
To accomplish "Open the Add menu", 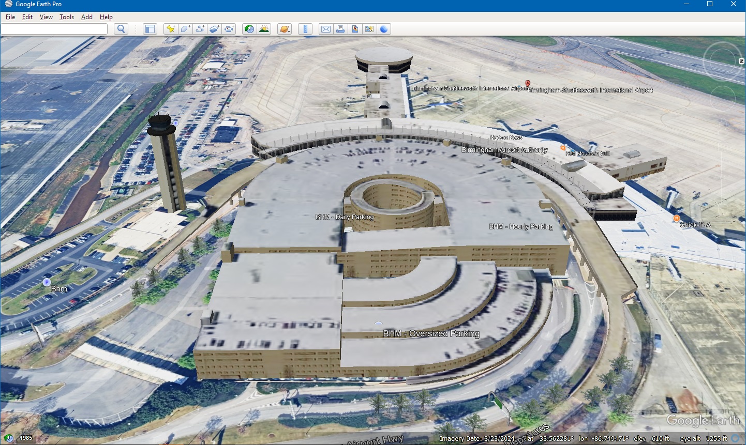I will [86, 17].
